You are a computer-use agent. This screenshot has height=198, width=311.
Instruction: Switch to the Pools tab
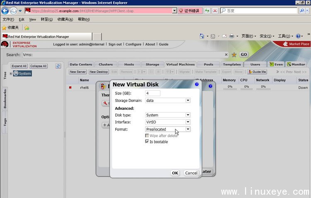(x=209, y=65)
